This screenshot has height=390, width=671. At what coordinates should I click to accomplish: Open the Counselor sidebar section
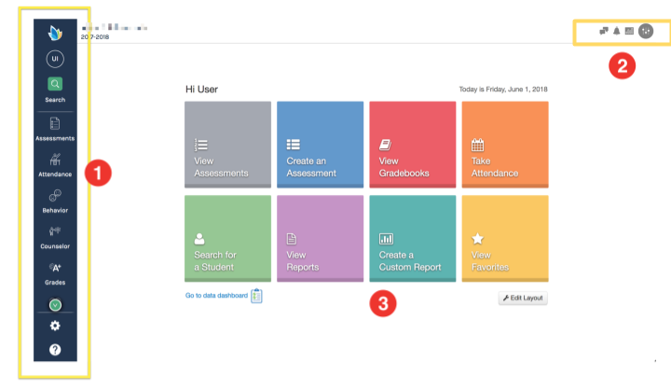[x=54, y=235]
